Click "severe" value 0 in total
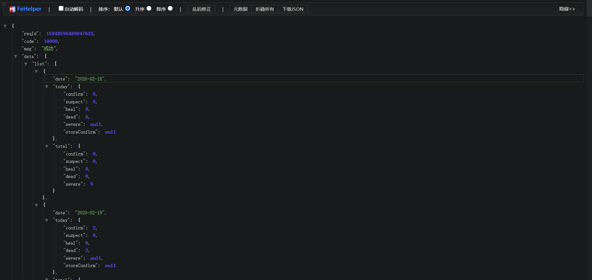Screen dimensions: 592x280 pyautogui.click(x=92, y=184)
